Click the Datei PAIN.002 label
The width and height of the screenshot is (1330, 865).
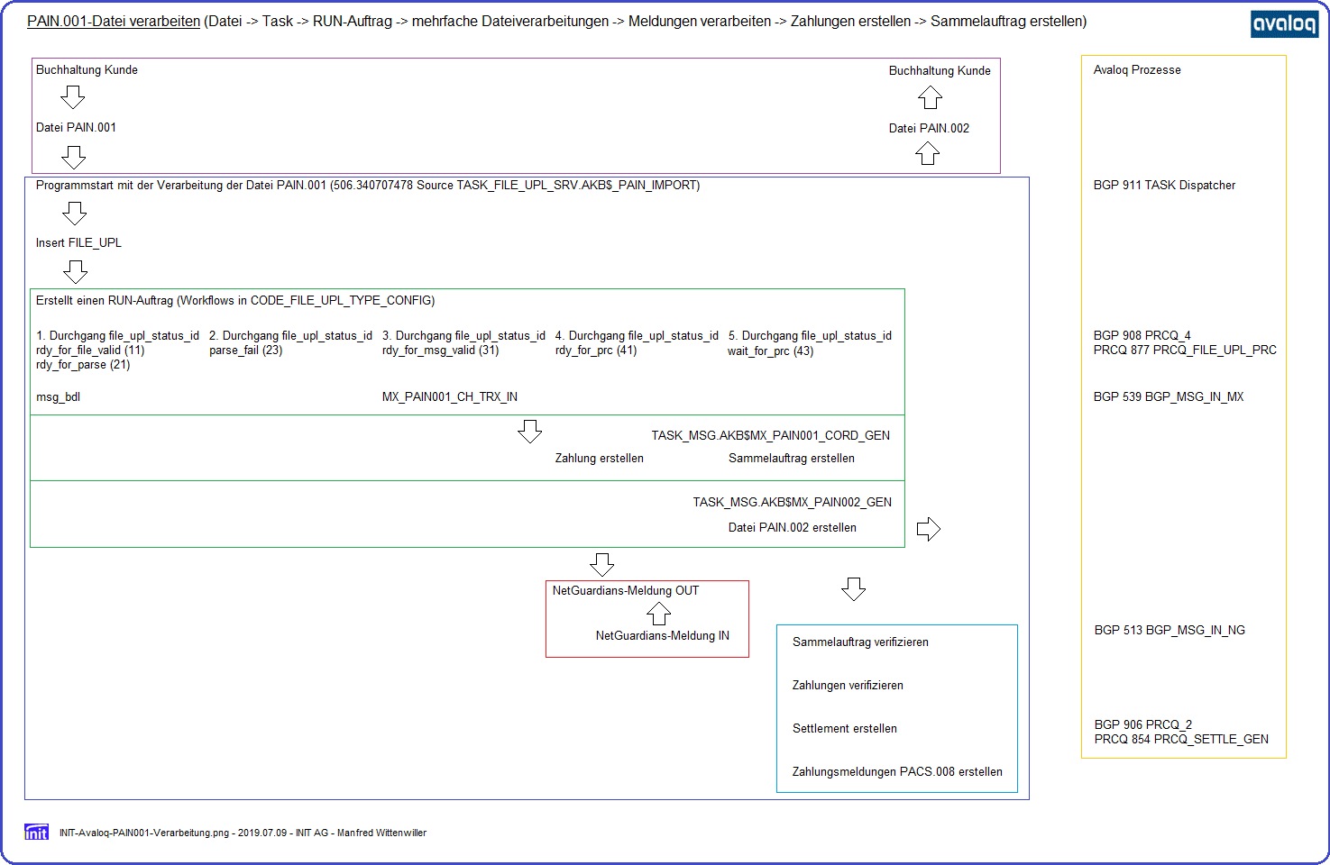[x=929, y=128]
